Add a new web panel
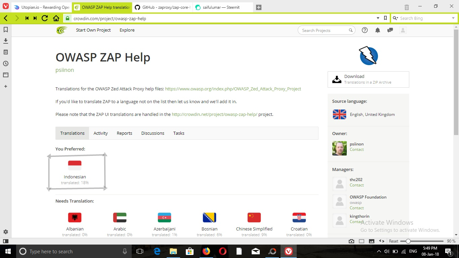The image size is (459, 258). [x=6, y=86]
